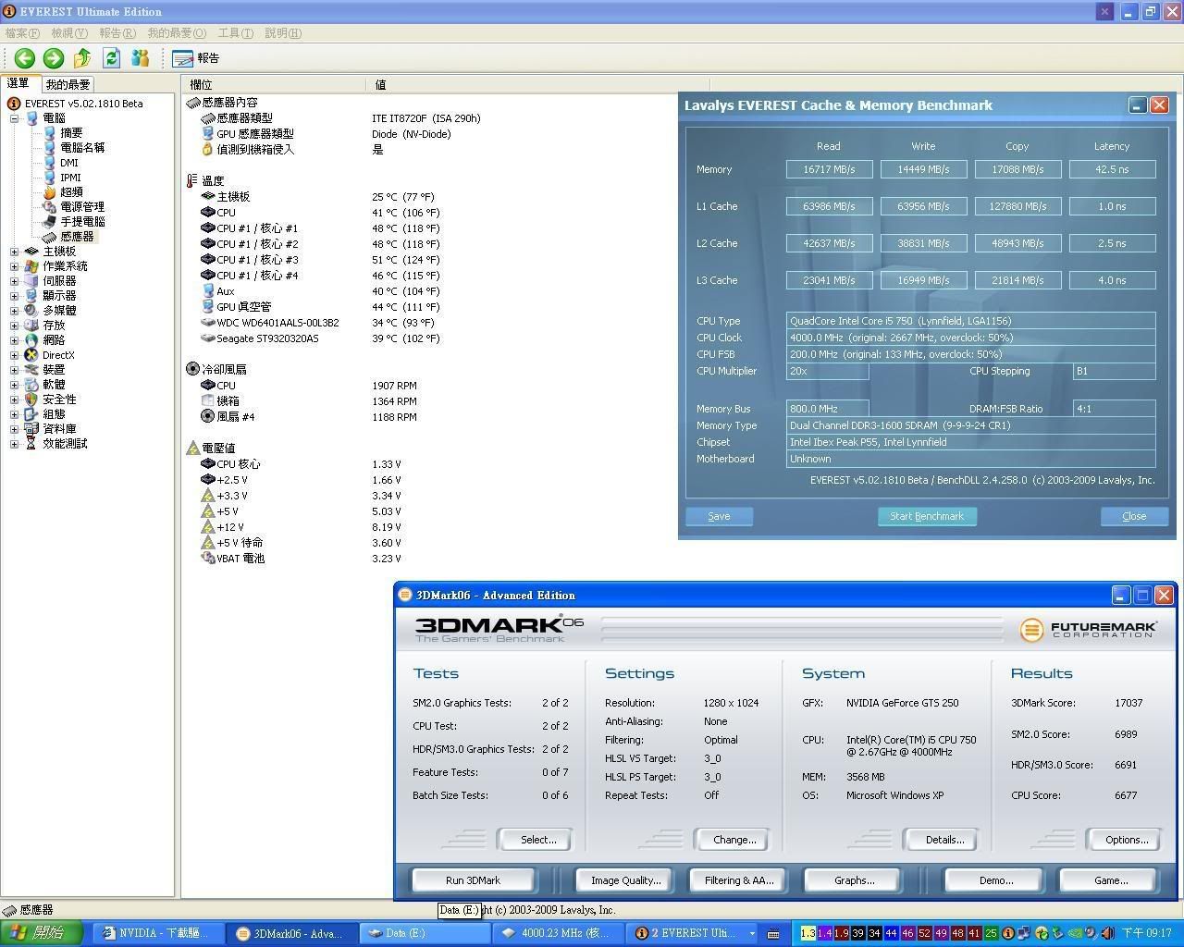Click Run 3DMark button
The width and height of the screenshot is (1184, 947).
point(473,880)
